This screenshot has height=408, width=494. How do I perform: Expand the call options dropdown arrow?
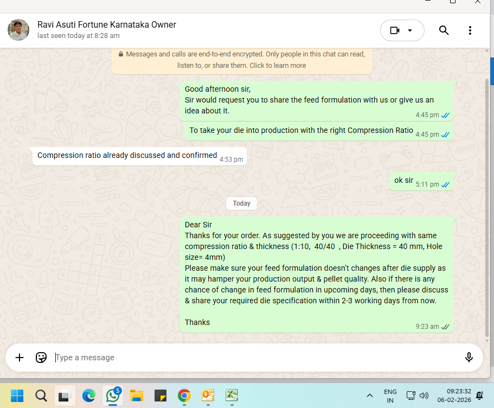pyautogui.click(x=410, y=30)
